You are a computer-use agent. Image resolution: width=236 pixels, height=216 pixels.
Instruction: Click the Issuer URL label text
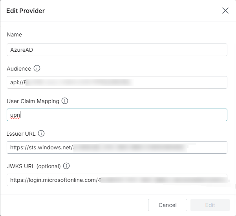pyautogui.click(x=21, y=134)
